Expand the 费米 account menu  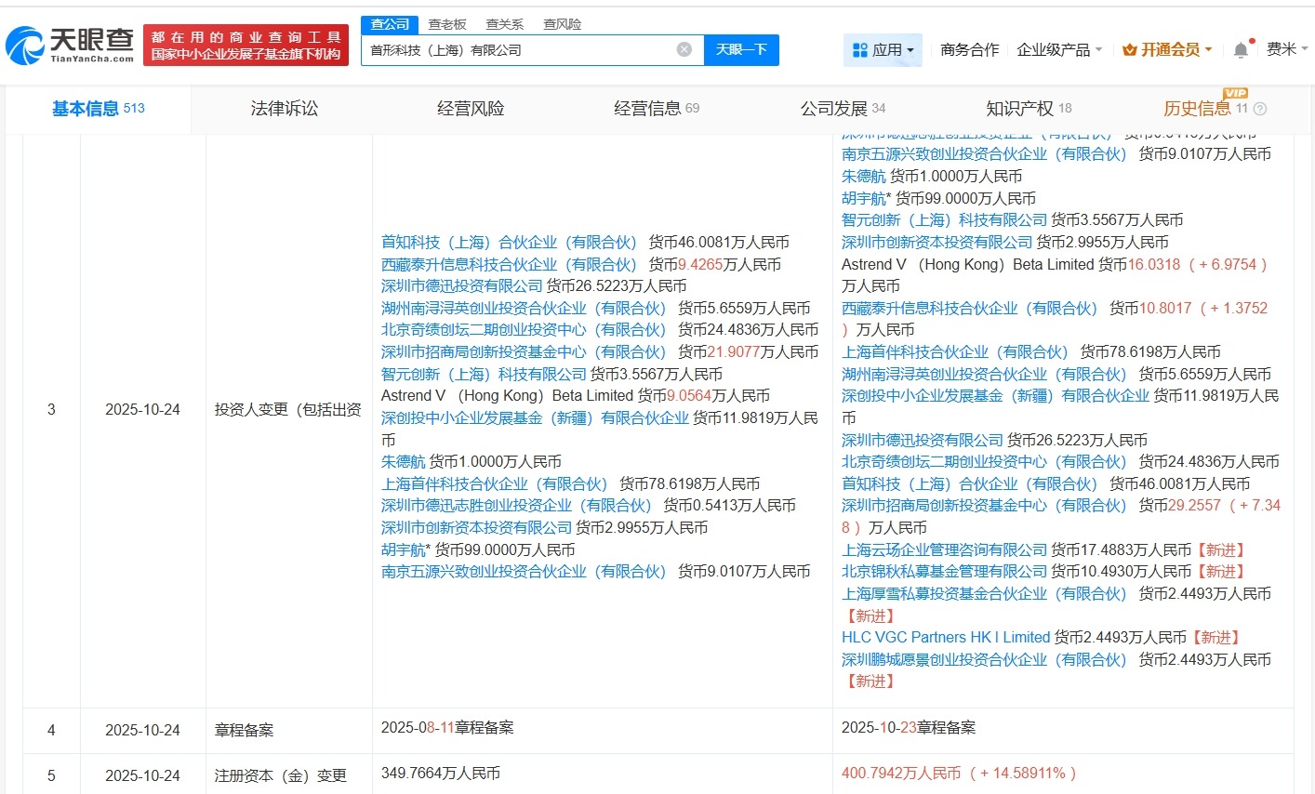pyautogui.click(x=1287, y=49)
